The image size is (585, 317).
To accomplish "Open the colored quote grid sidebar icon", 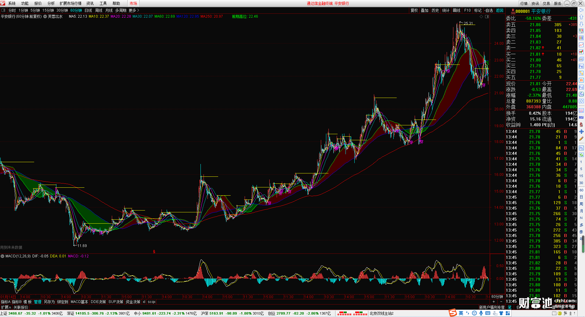I will (581, 38).
